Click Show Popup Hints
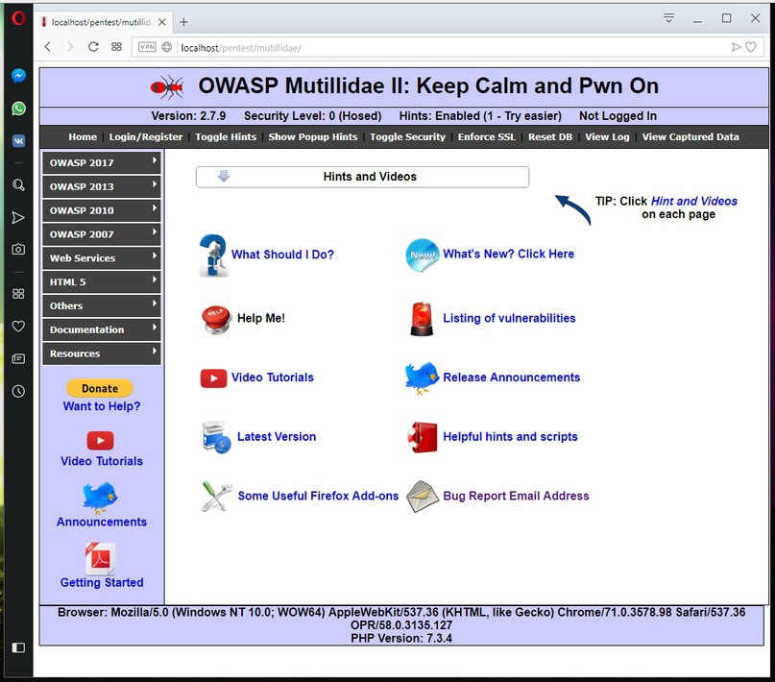Screen dimensions: 775x682 coord(313,137)
